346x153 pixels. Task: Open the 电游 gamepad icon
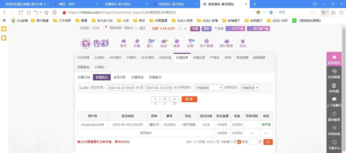pyautogui.click(x=164, y=41)
